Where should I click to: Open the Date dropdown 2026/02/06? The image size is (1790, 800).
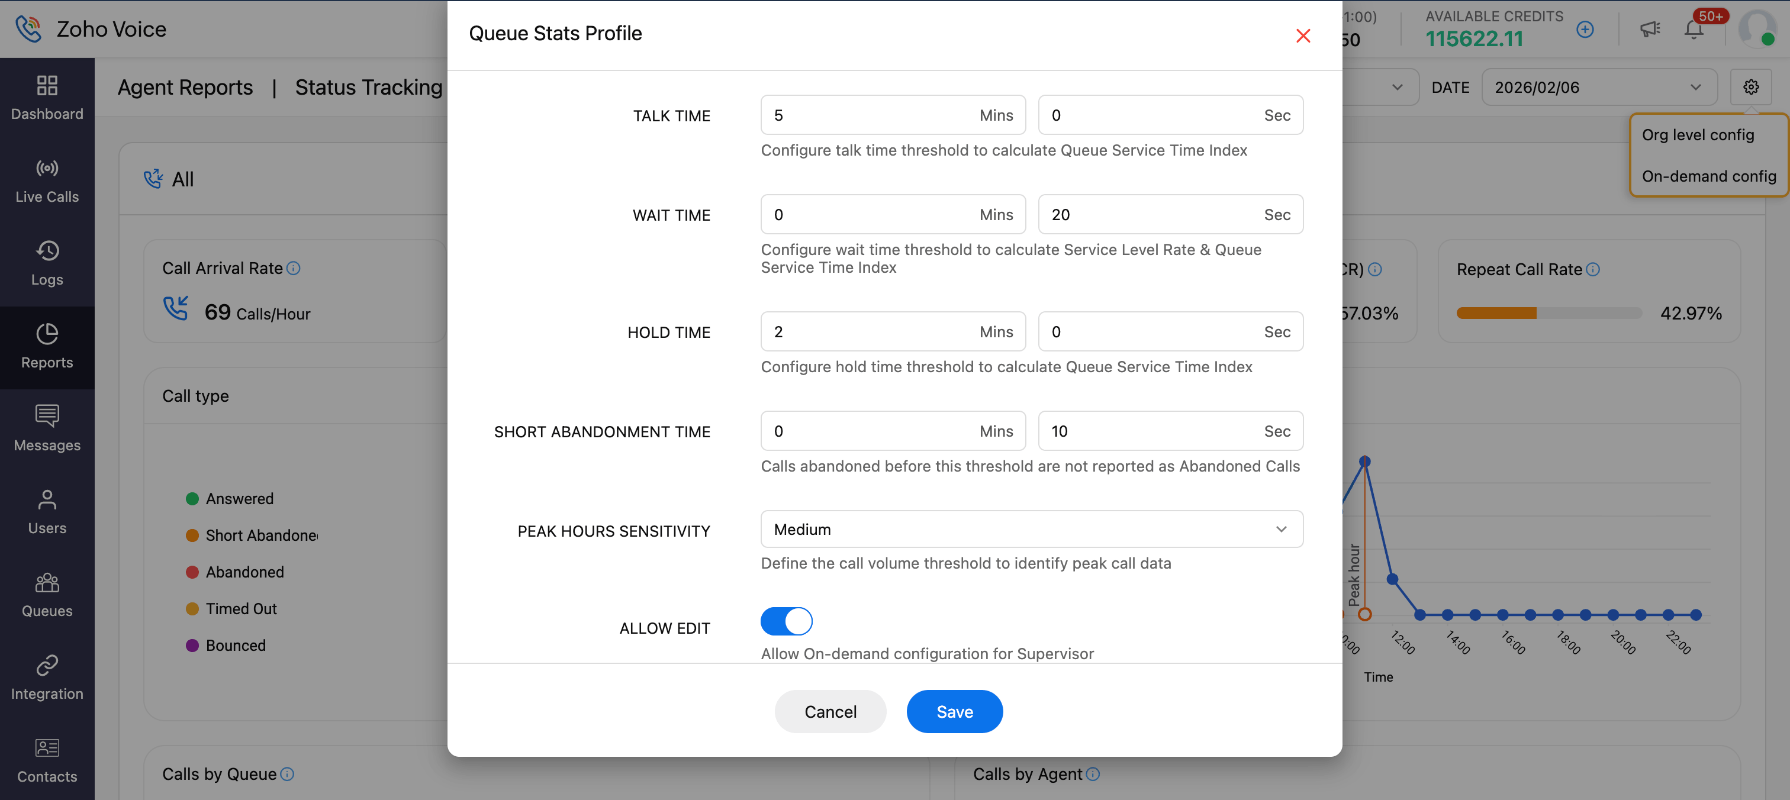pos(1598,88)
